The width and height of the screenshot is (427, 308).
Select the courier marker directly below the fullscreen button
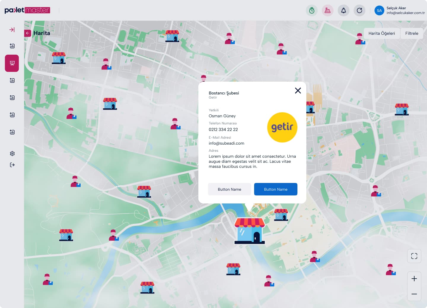(x=391, y=270)
